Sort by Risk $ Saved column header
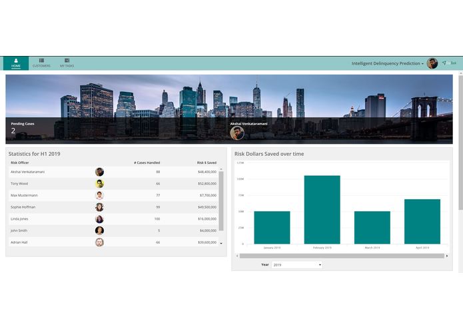463x329 pixels. pos(207,163)
